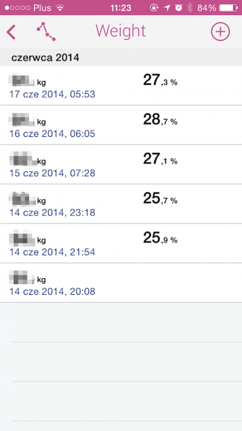The height and width of the screenshot is (431, 242).
Task: Open the weight graph chart icon
Action: coord(46,32)
